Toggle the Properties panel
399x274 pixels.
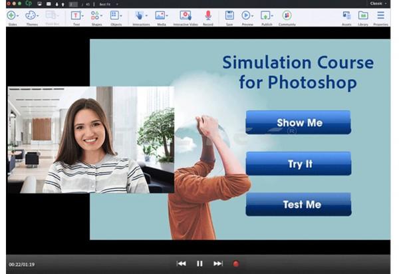click(x=381, y=15)
